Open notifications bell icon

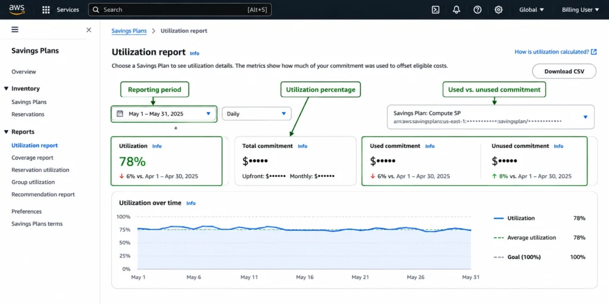click(x=457, y=9)
